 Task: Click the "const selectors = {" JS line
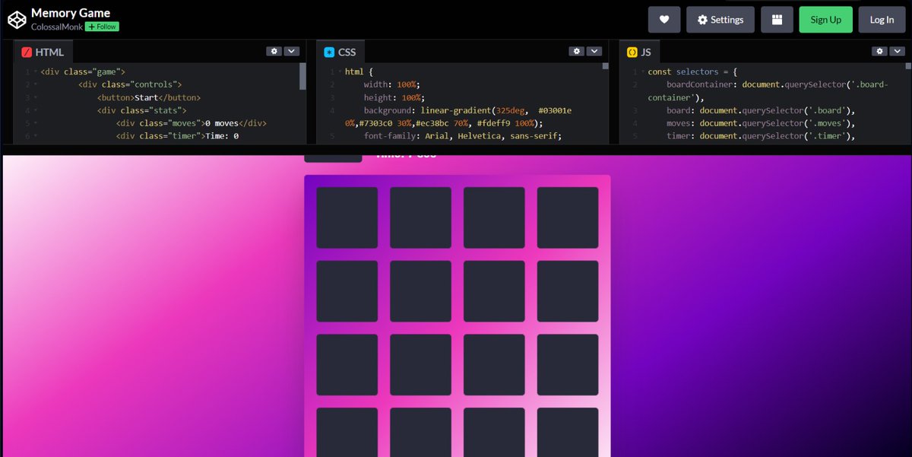coord(691,71)
